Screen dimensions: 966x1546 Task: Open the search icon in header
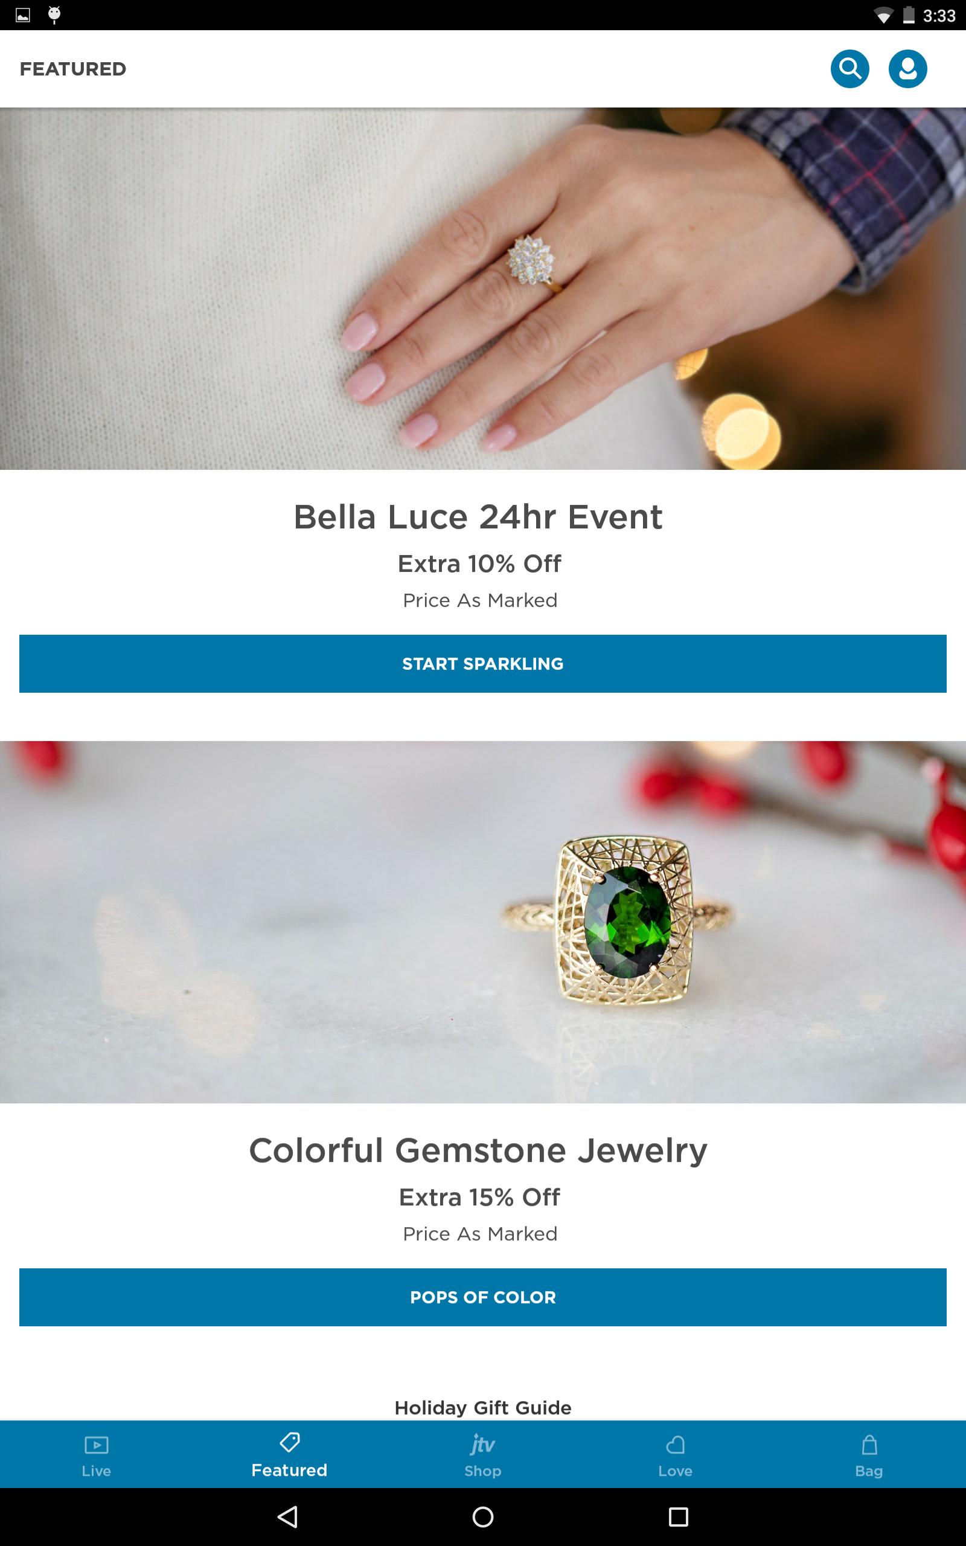click(849, 68)
